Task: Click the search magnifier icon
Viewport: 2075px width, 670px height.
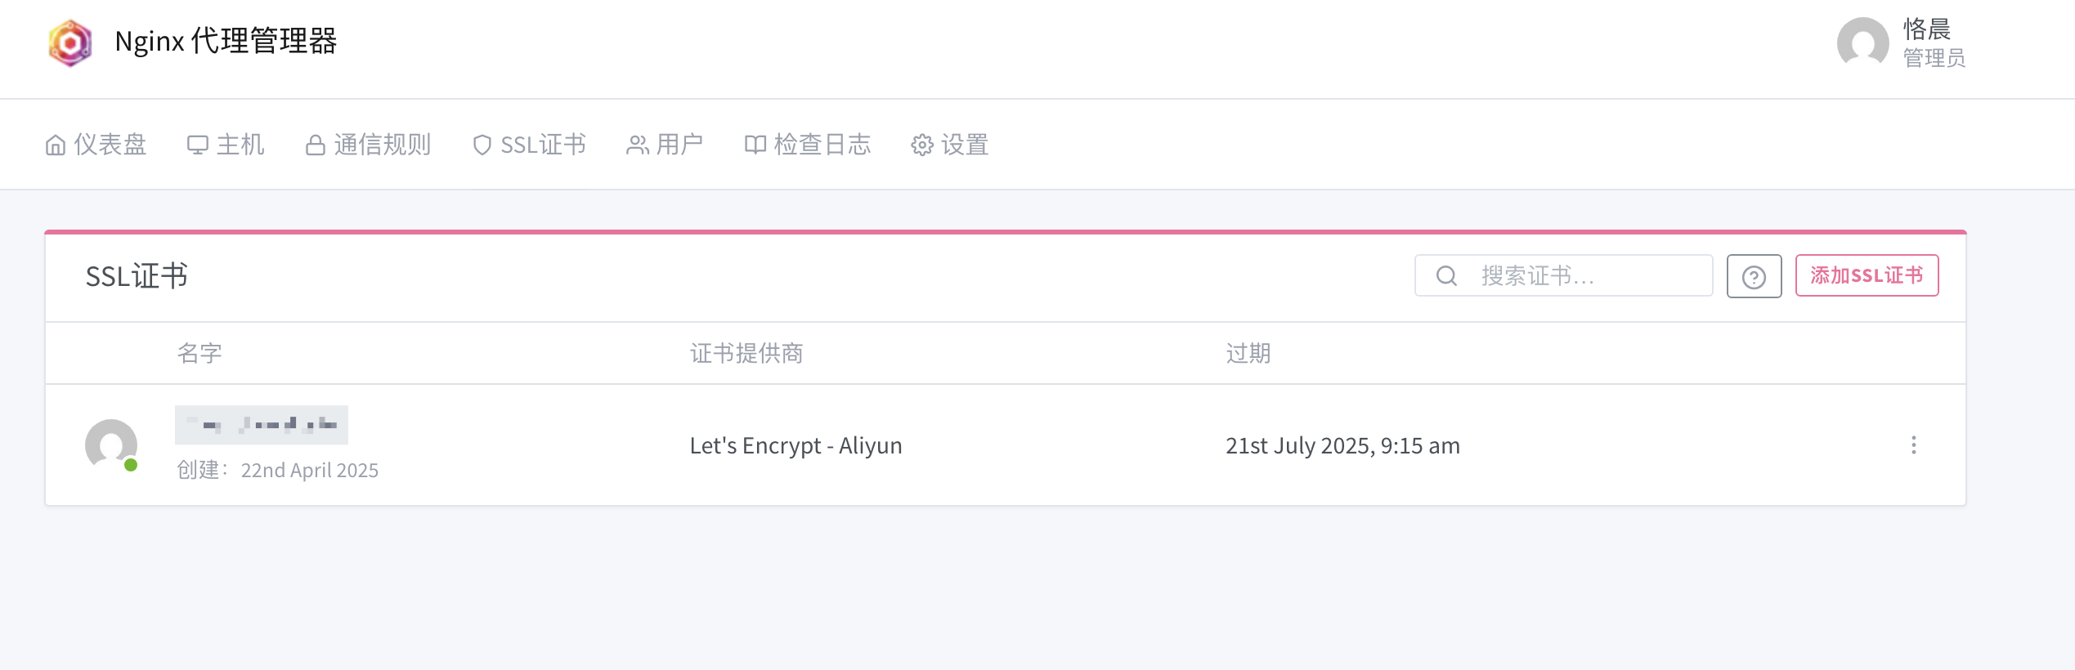Action: click(x=1446, y=276)
